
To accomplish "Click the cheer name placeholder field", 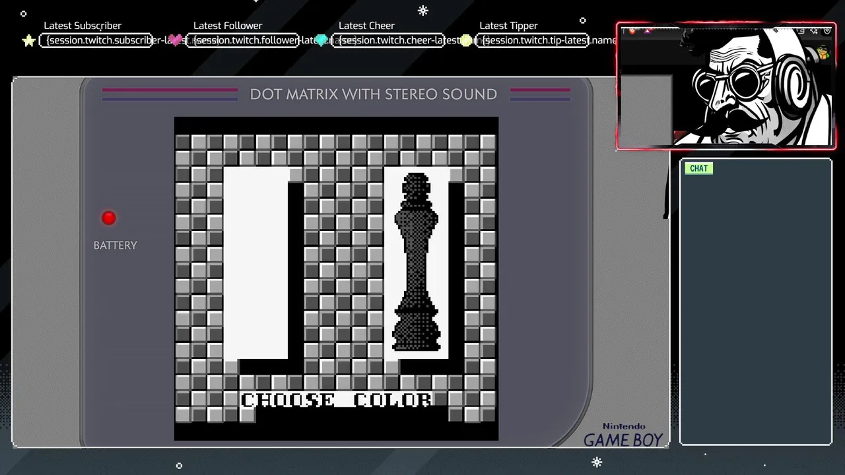I will coord(387,40).
